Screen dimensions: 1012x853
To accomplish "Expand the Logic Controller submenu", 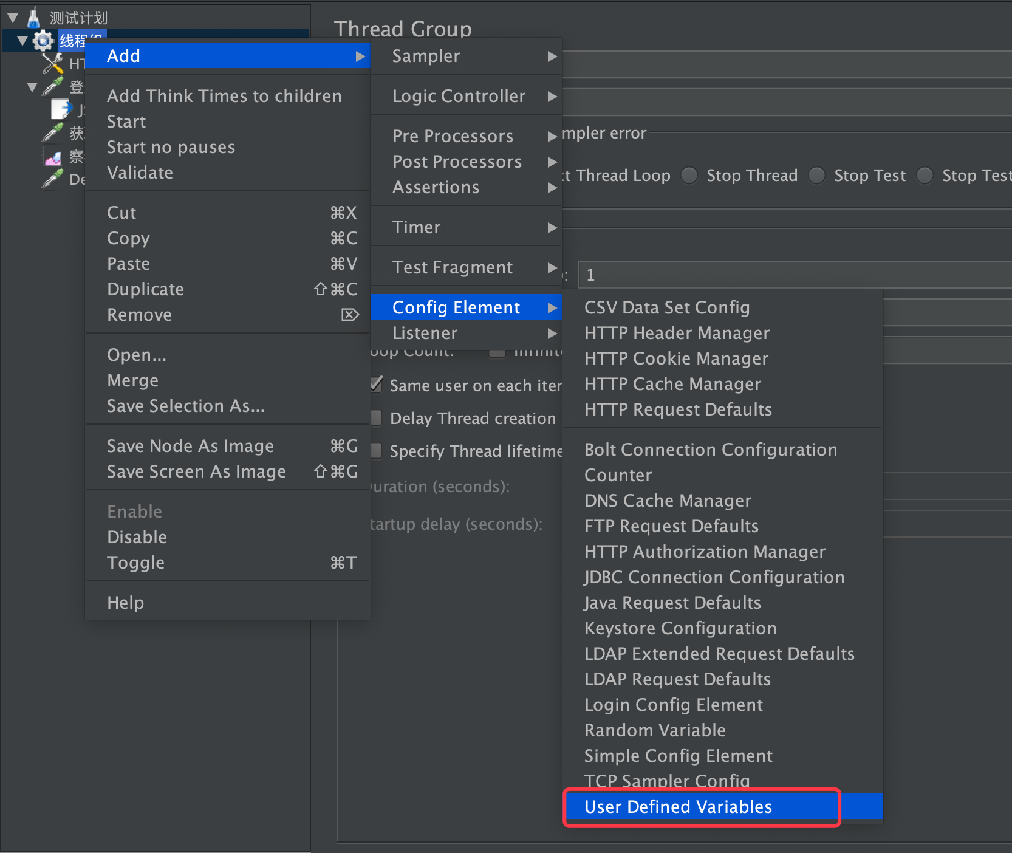I will click(x=467, y=96).
